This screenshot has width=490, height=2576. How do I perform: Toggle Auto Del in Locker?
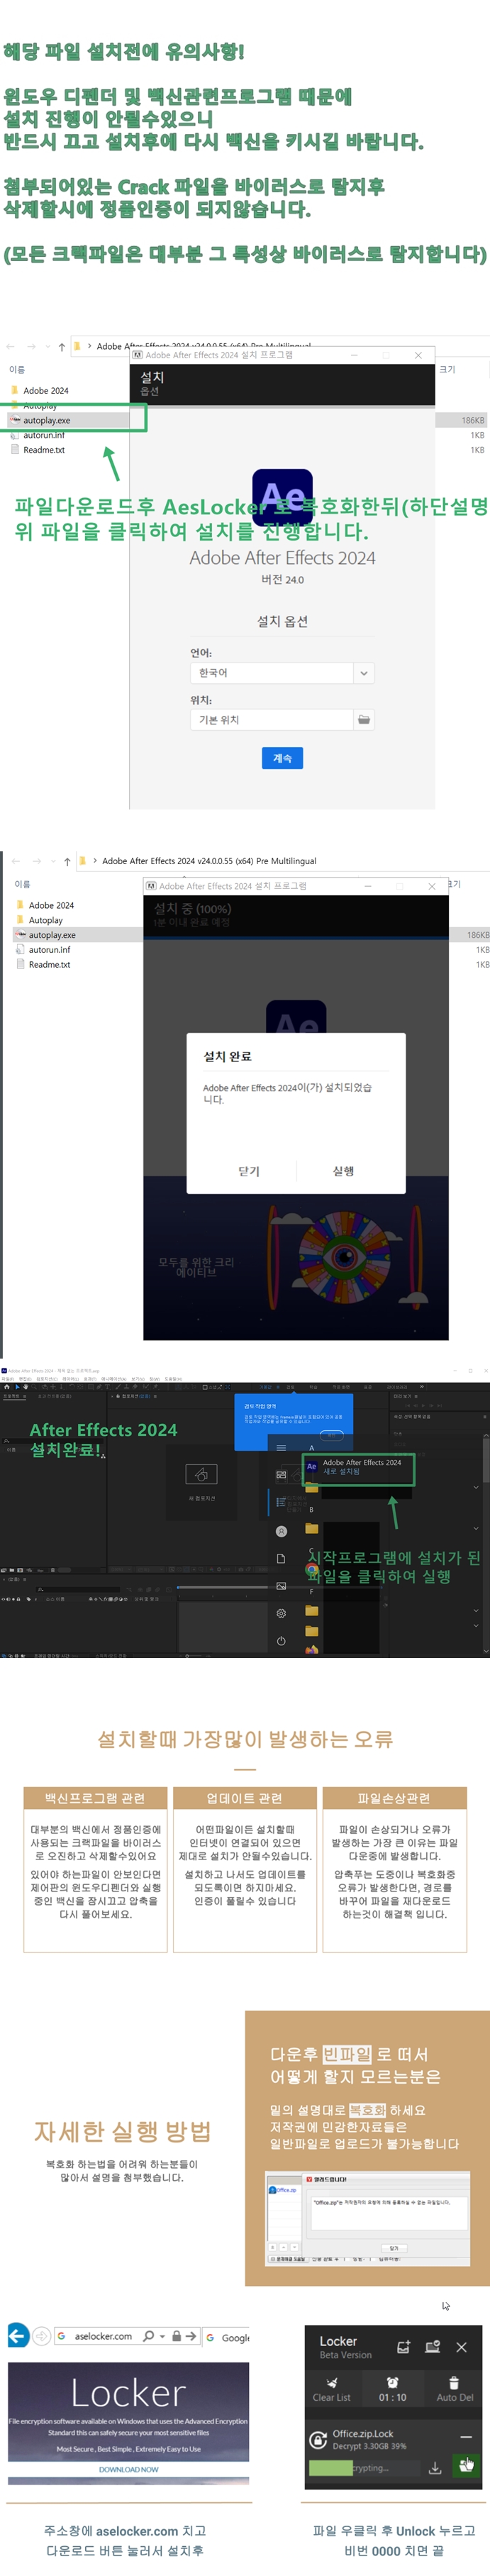[454, 2389]
